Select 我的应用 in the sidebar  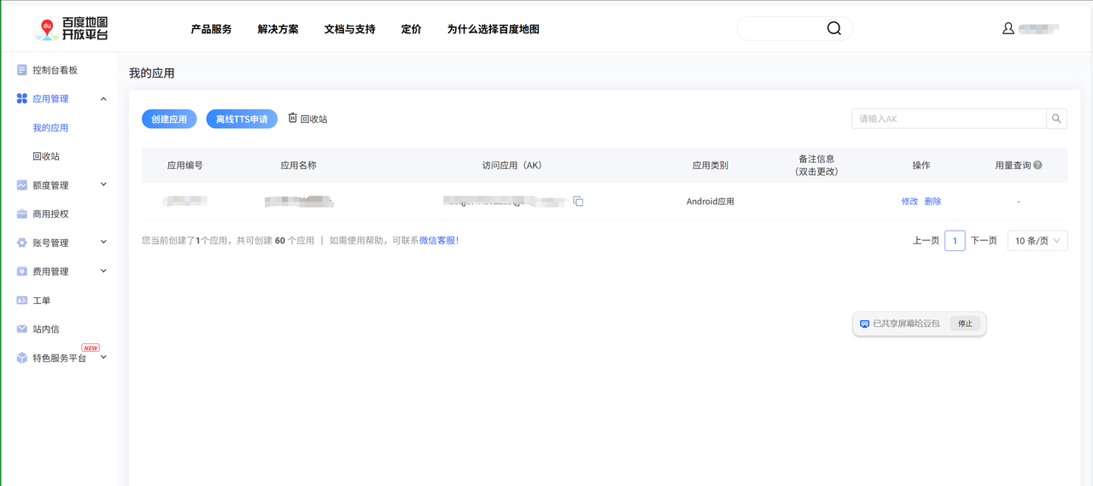coord(50,128)
